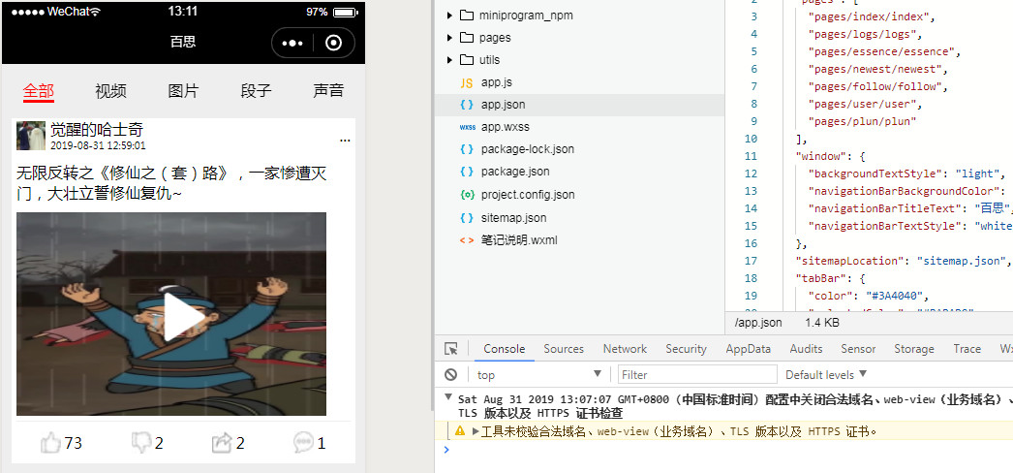
Task: Open the top context dropdown in console
Action: (538, 375)
